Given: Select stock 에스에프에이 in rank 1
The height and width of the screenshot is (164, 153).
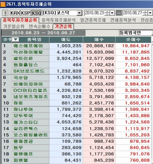Looking at the screenshot, I should coord(28,46).
